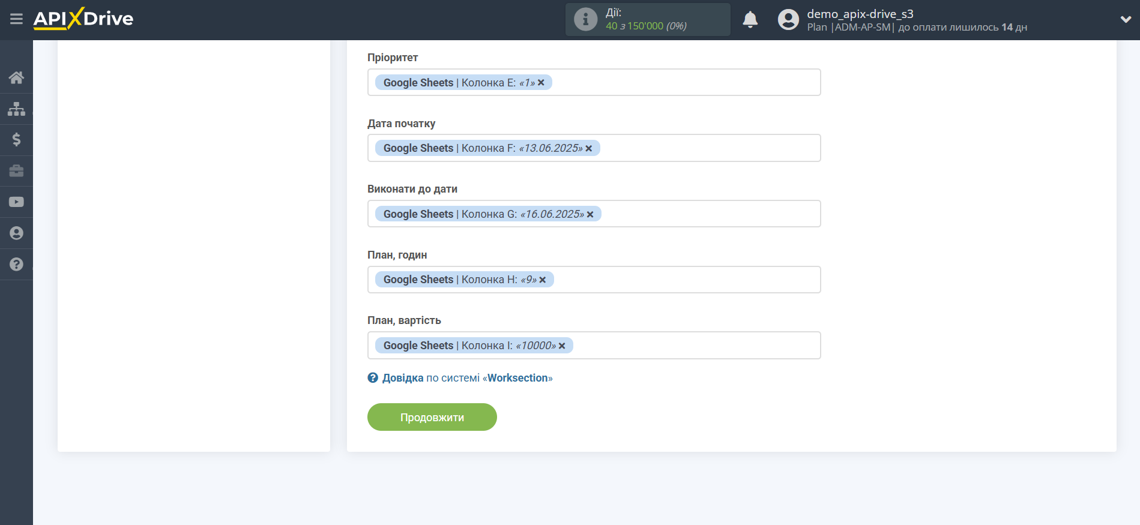Click the help circle icon next to Довідка
1140x525 pixels.
click(x=373, y=378)
